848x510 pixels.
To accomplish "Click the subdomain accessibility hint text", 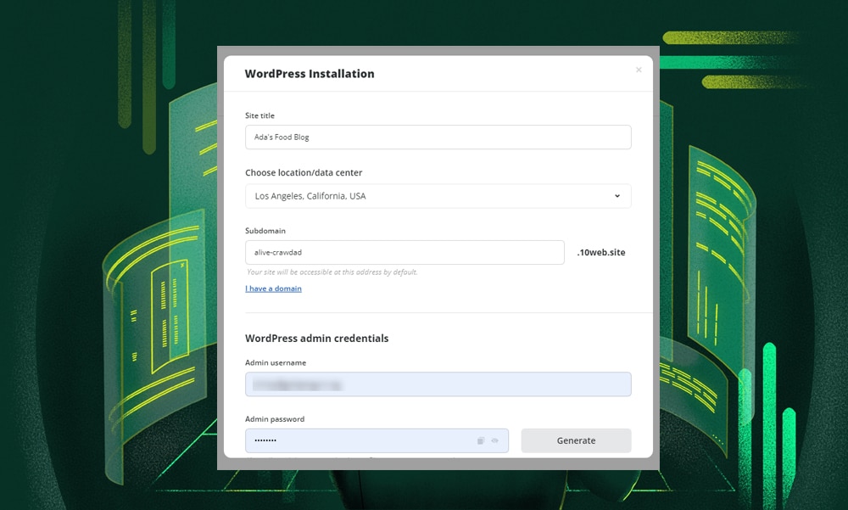I will click(332, 272).
